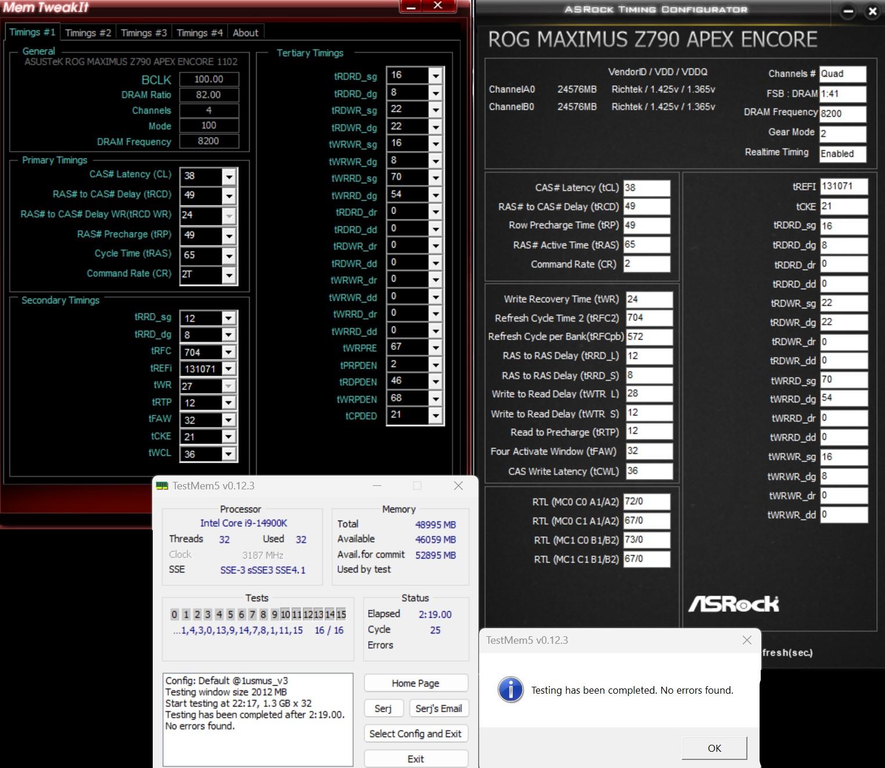
Task: Click the Home Page button
Action: coord(416,683)
